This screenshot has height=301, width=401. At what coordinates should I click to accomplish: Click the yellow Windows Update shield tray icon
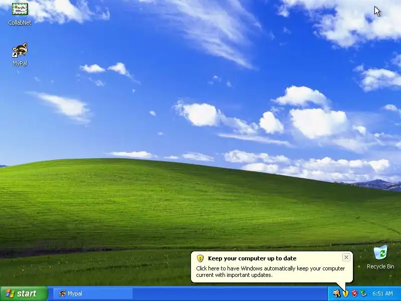pyautogui.click(x=345, y=293)
